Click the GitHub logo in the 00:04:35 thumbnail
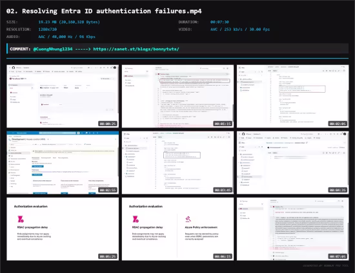 tap(243, 134)
